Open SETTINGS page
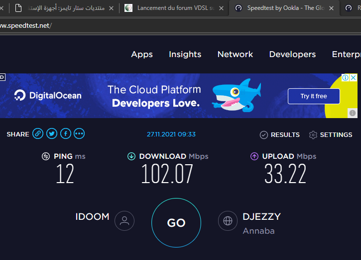 tap(331, 135)
